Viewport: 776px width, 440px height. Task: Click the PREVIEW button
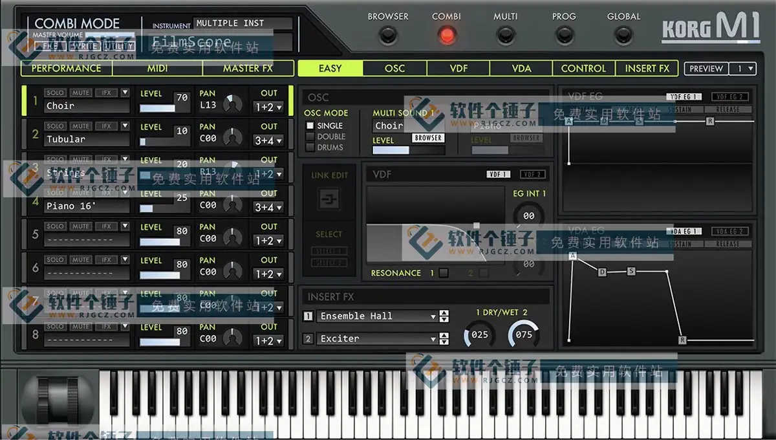click(706, 69)
